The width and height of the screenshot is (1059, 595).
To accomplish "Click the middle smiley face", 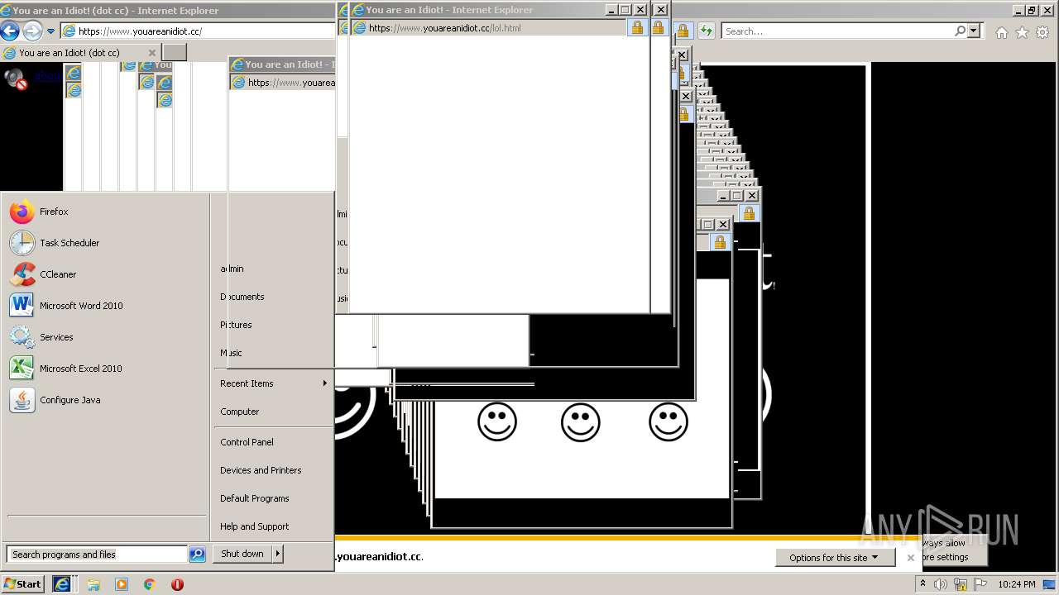I will click(x=581, y=421).
